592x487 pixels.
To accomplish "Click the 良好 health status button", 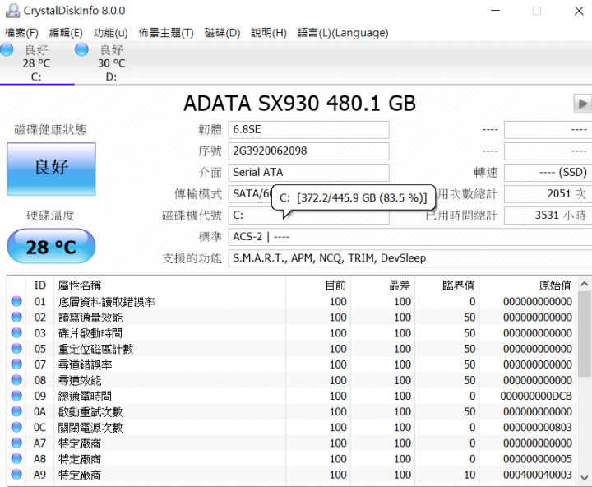I will tap(51, 169).
